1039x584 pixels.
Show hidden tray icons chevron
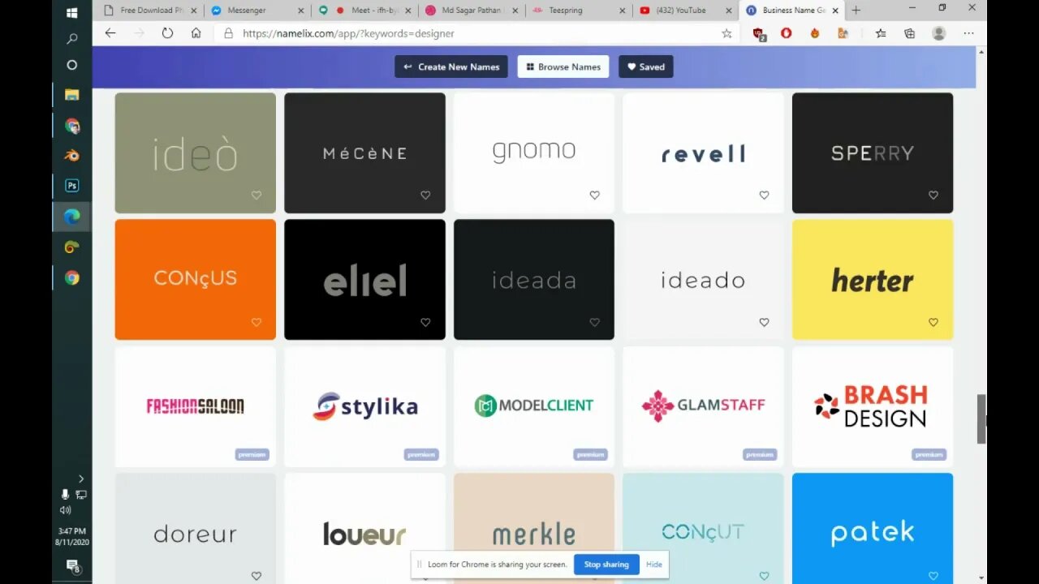click(81, 479)
